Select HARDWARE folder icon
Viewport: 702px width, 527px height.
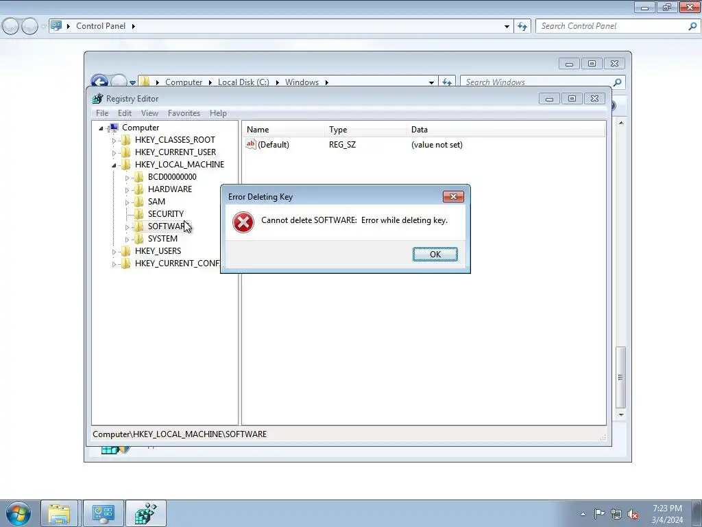click(138, 189)
